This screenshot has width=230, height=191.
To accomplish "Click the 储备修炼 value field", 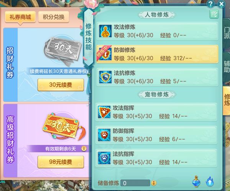I will (x=135, y=183).
